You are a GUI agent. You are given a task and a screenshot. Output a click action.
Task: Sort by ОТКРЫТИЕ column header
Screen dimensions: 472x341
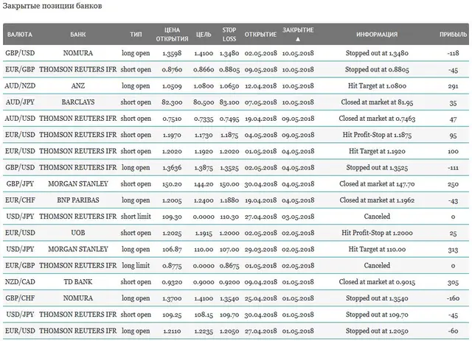[x=260, y=35]
